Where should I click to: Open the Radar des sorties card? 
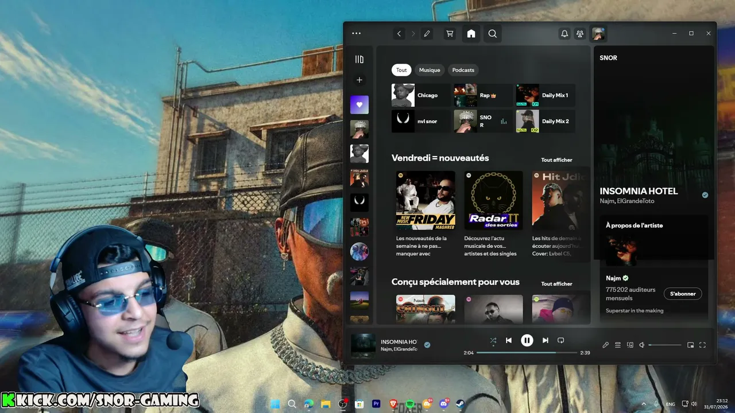[493, 215]
